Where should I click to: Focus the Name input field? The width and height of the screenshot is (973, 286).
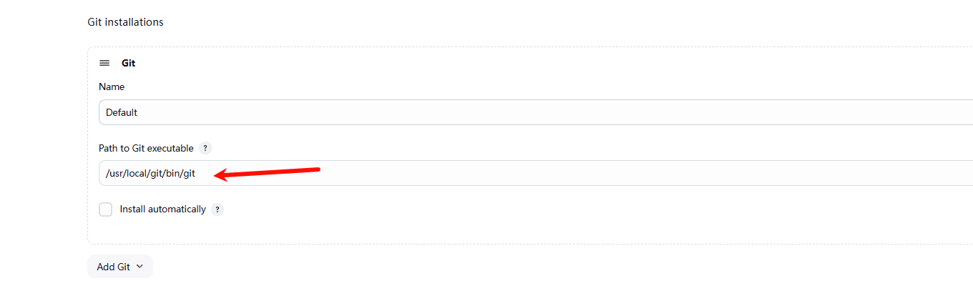click(x=501, y=112)
